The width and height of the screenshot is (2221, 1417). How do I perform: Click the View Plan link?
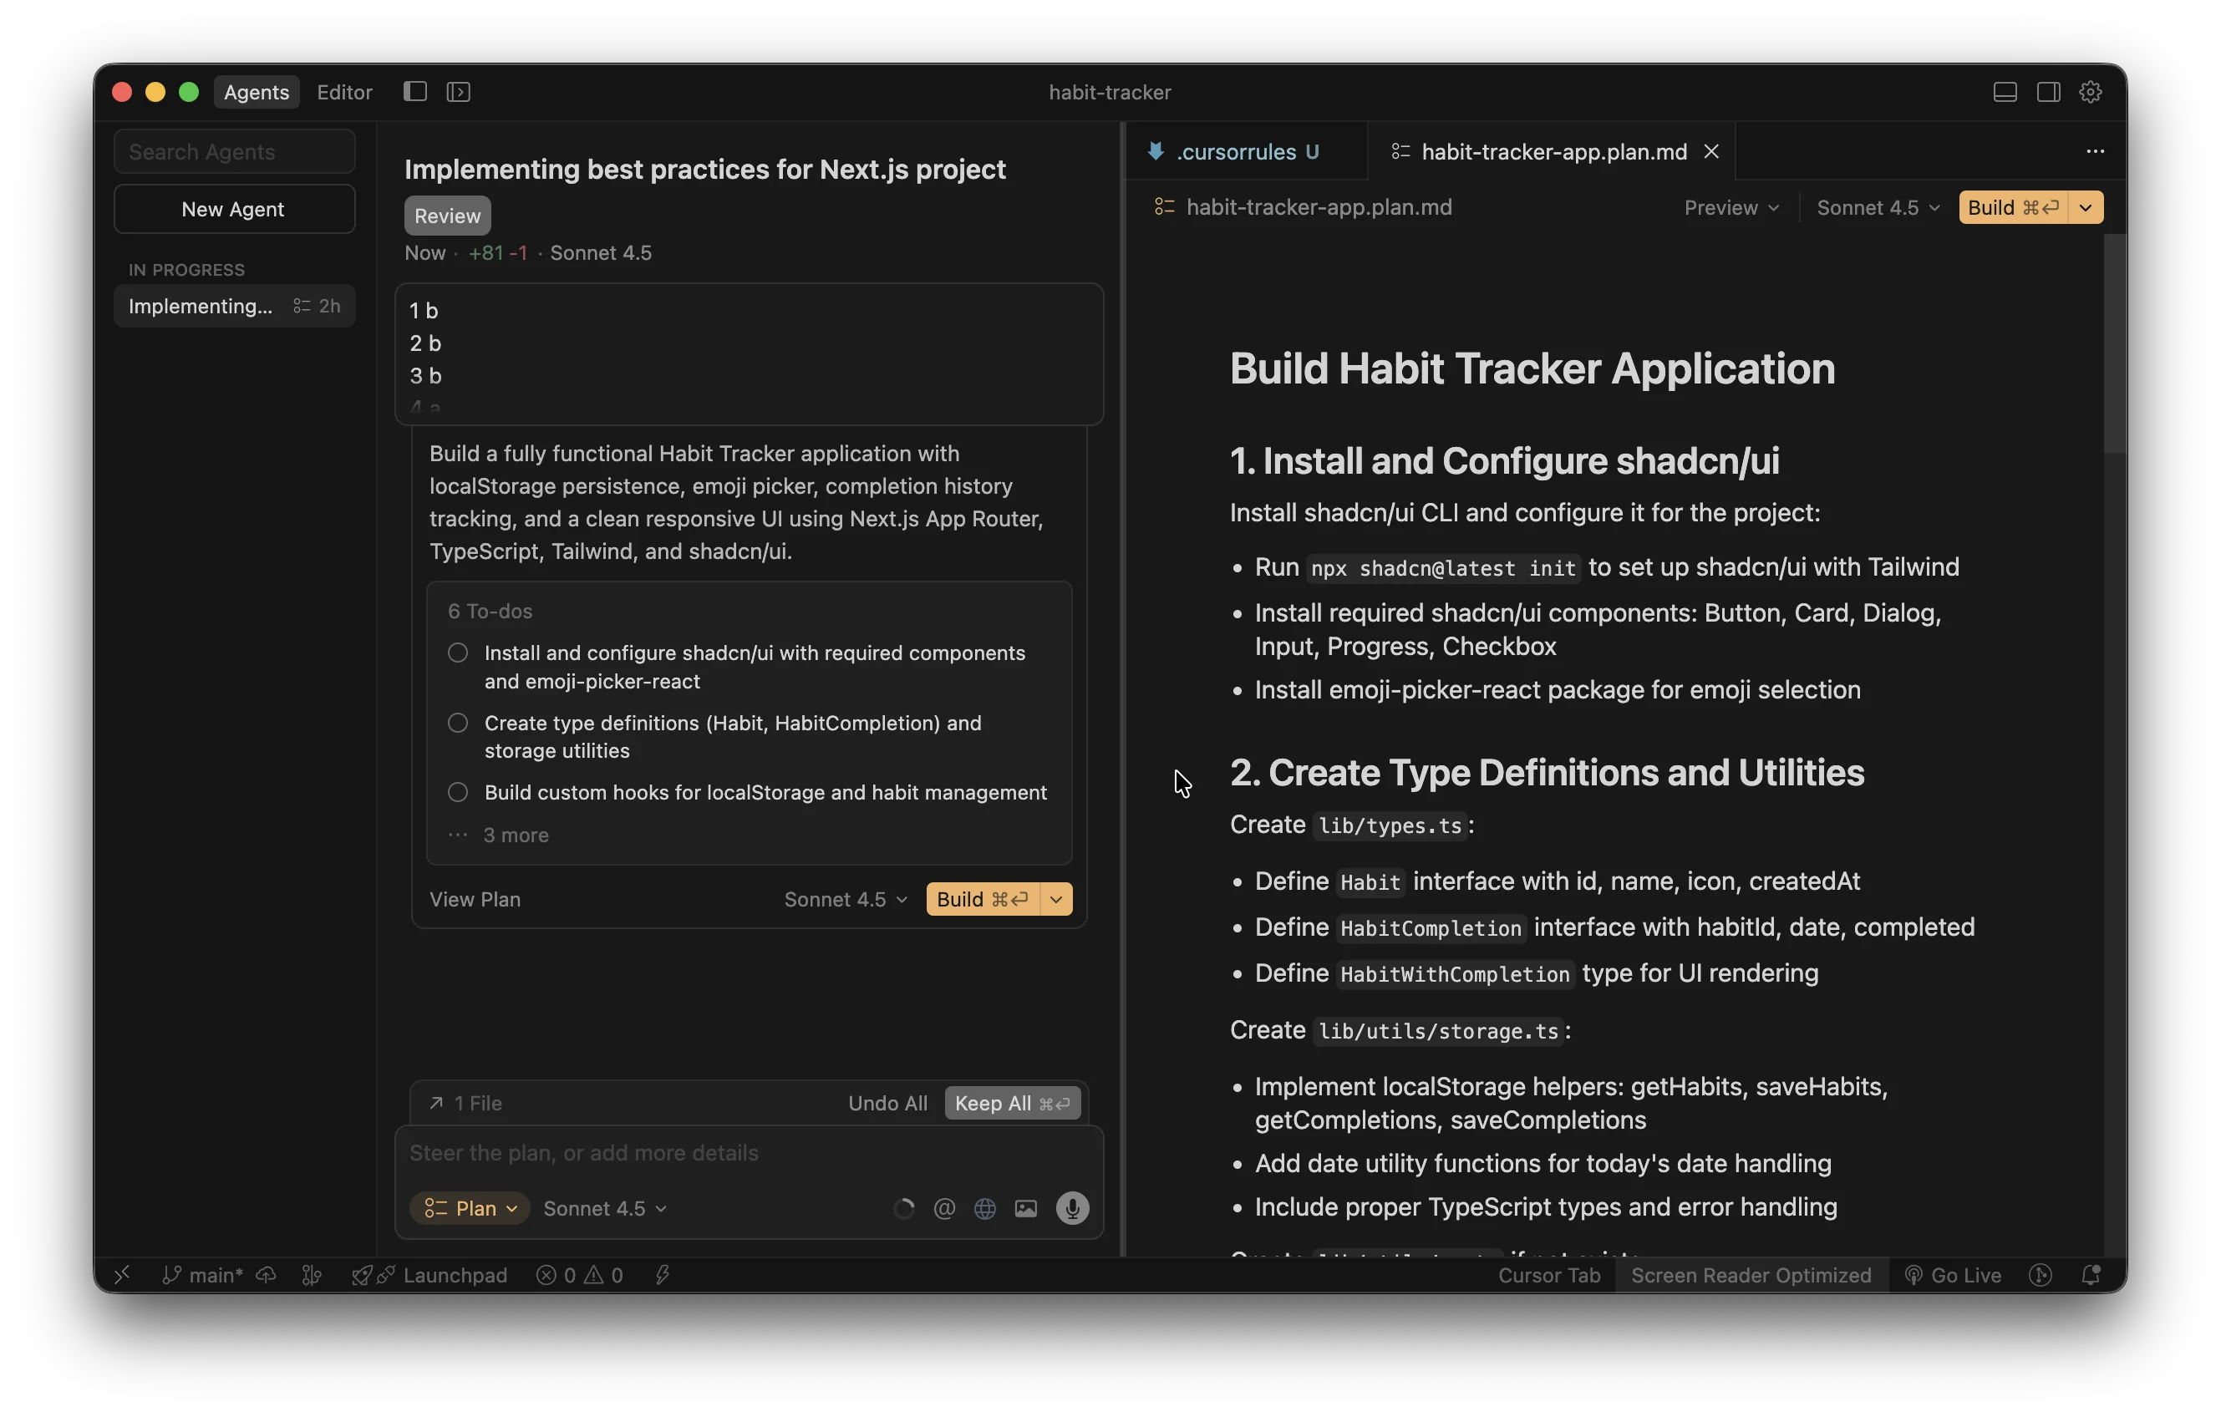coord(475,900)
